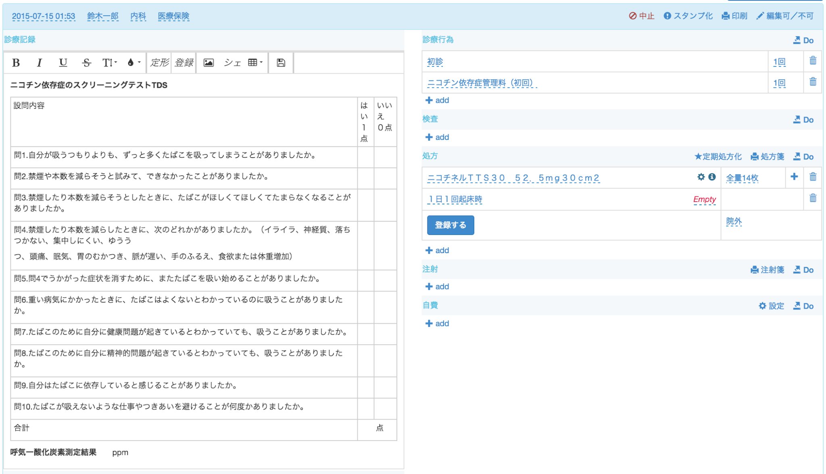Show info for ニコチネルTTS30 prescription
The height and width of the screenshot is (474, 826).
712,177
